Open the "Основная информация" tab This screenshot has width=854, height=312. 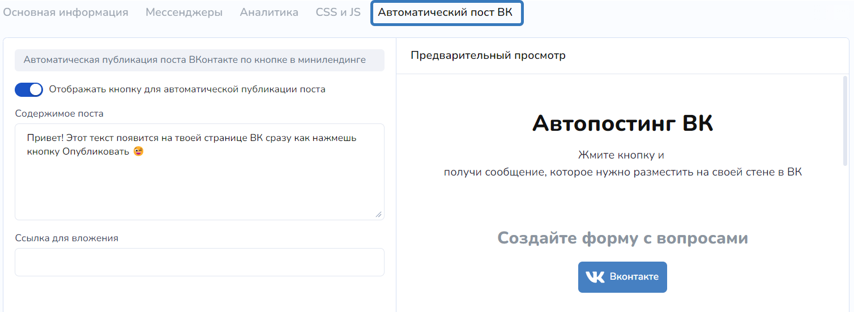point(66,12)
